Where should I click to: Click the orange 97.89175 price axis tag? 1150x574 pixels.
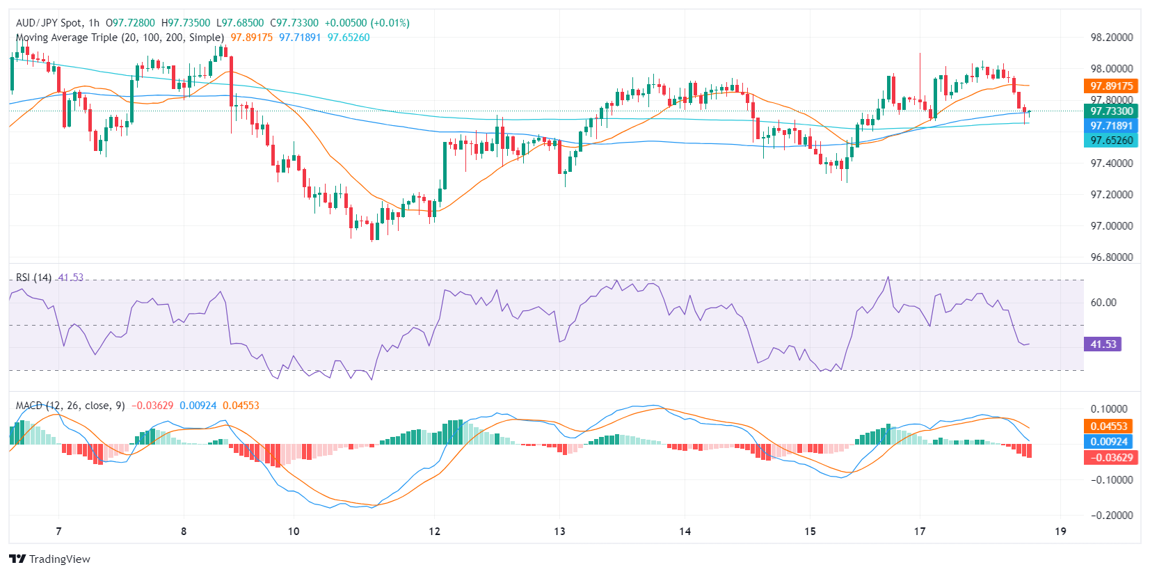[1111, 86]
